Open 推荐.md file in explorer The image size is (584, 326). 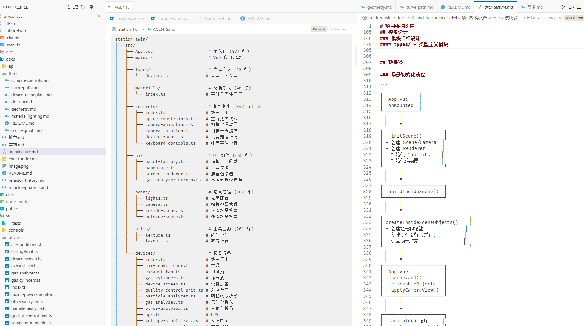coord(16,137)
